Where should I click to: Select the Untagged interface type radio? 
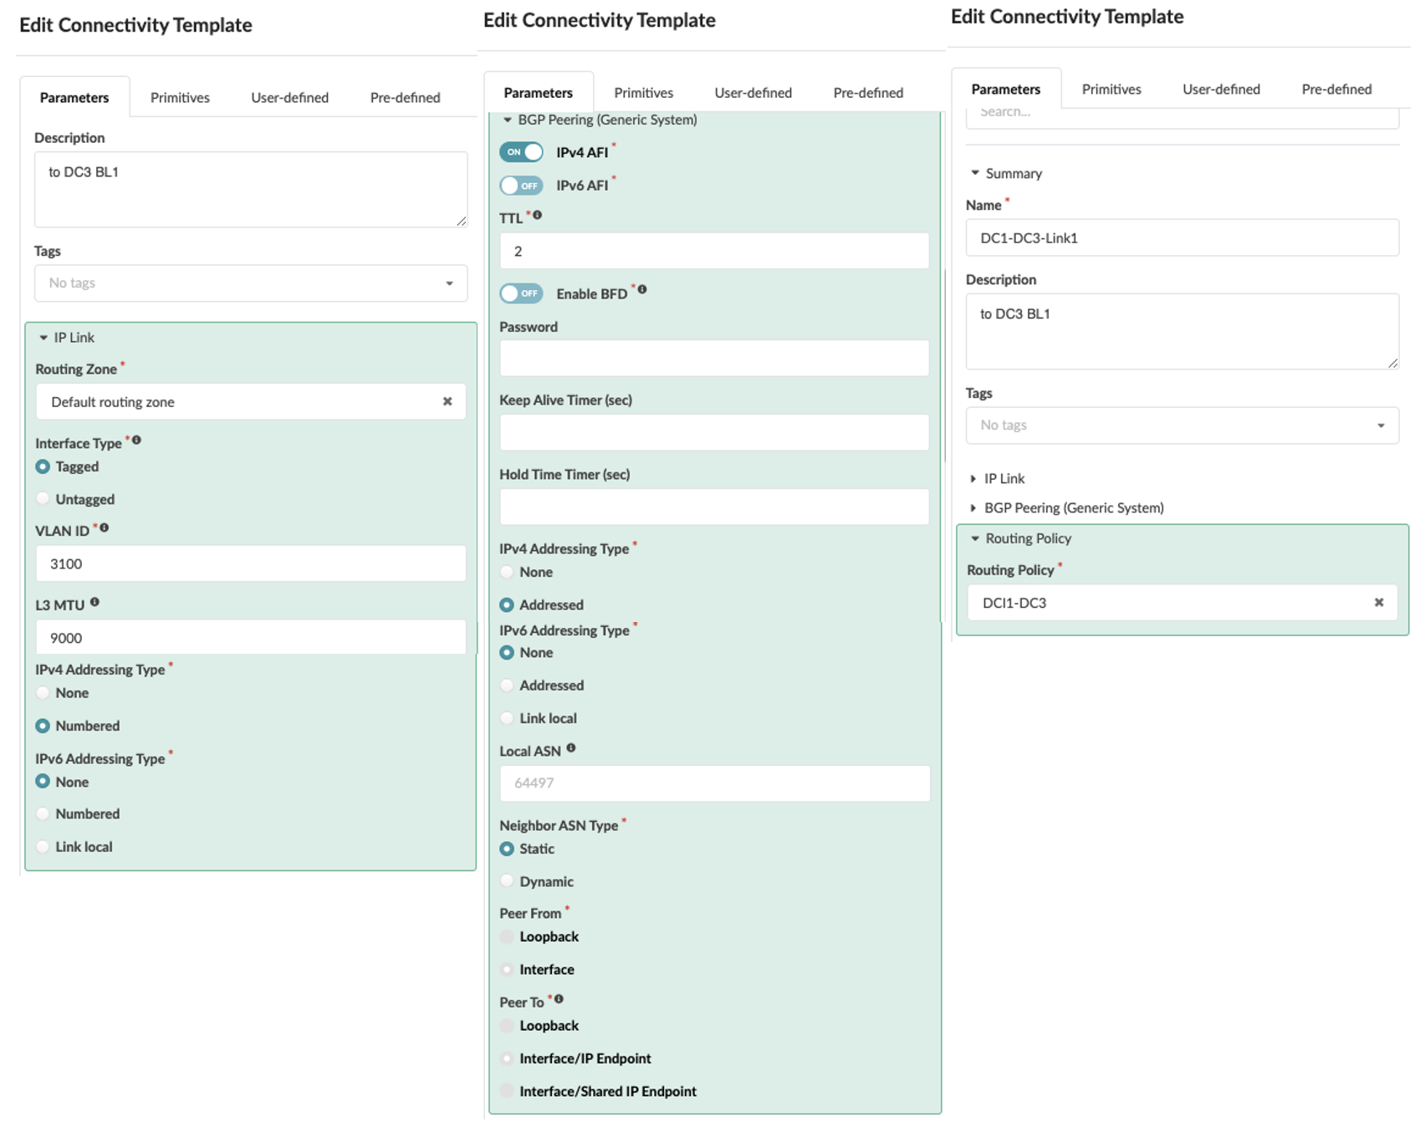click(43, 499)
